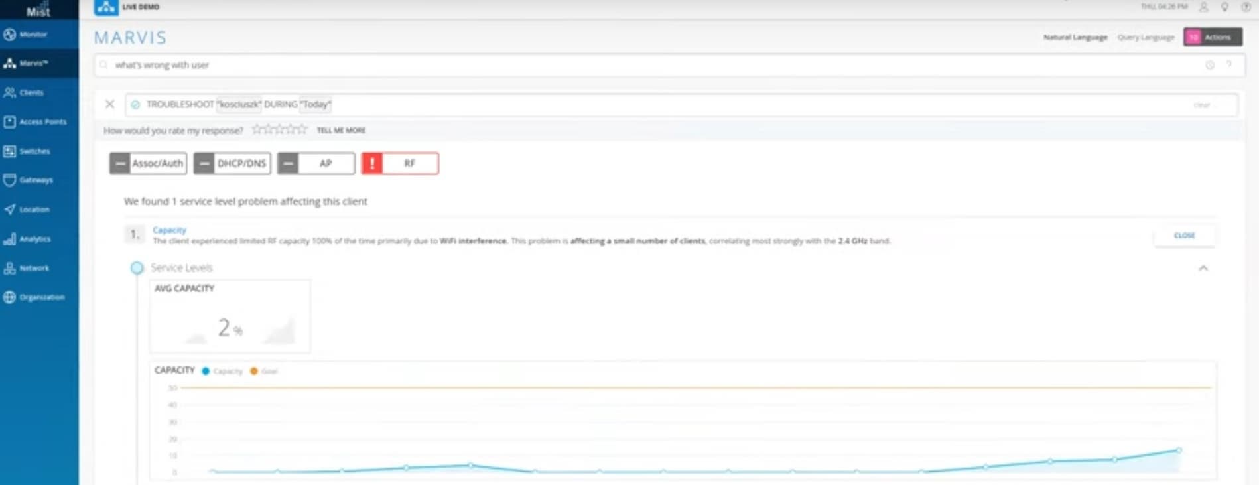The image size is (1259, 485).
Task: Click the Analytics bar chart icon
Action: pos(10,239)
